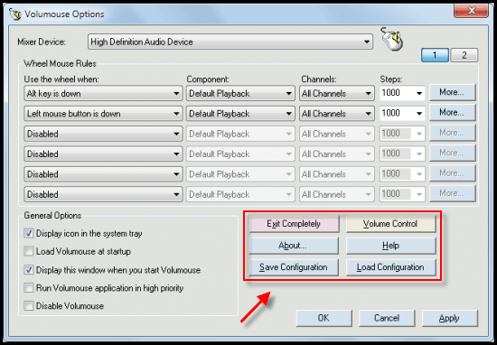Image resolution: width=497 pixels, height=345 pixels.
Task: Open the fifth rule's Disabled dropdown
Action: 103,174
